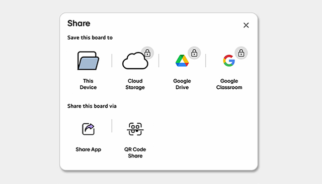Click the "Share App" label
Viewport: 322px width, 184px height.
[89, 149]
